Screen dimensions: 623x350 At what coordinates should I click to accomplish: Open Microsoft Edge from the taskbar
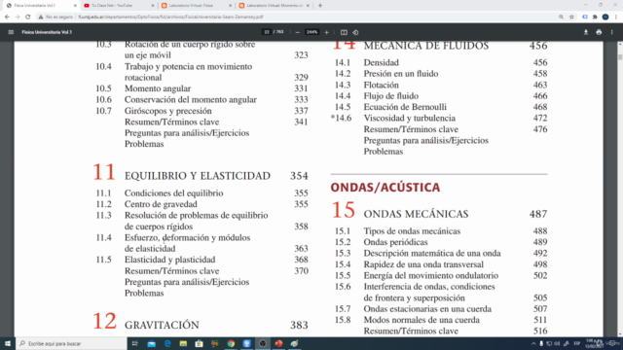pyautogui.click(x=167, y=343)
